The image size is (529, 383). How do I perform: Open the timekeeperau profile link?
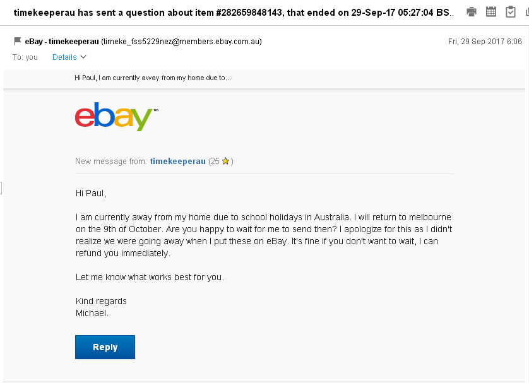pos(177,162)
